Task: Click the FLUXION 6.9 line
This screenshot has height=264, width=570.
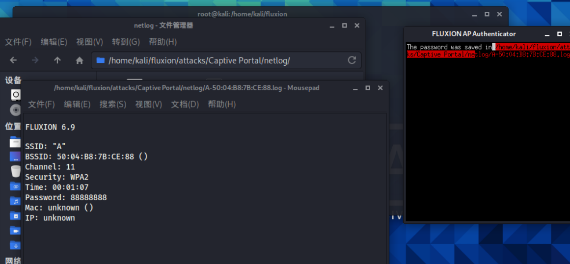Action: (x=50, y=128)
